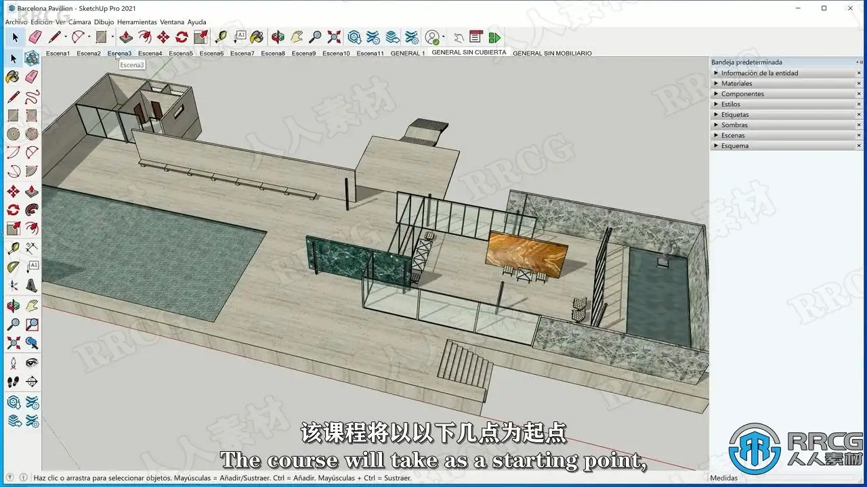Viewport: 867px width, 487px height.
Task: Open the arc tool dropdown arrow
Action: pyautogui.click(x=89, y=37)
